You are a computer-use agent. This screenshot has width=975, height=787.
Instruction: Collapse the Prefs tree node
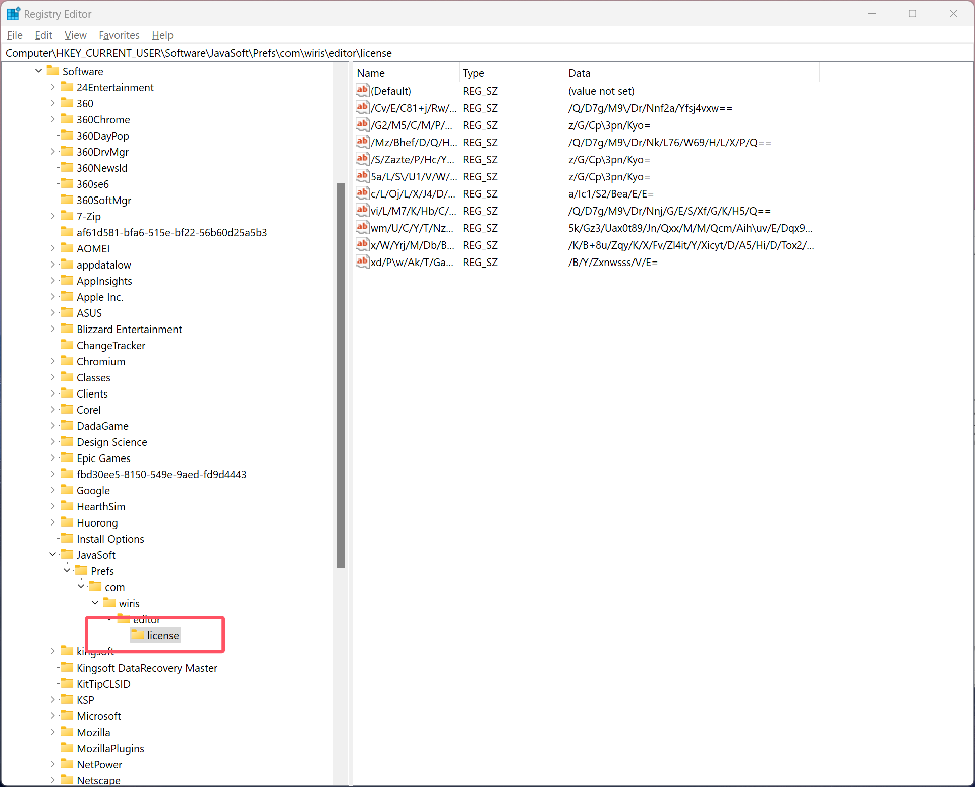pos(67,571)
